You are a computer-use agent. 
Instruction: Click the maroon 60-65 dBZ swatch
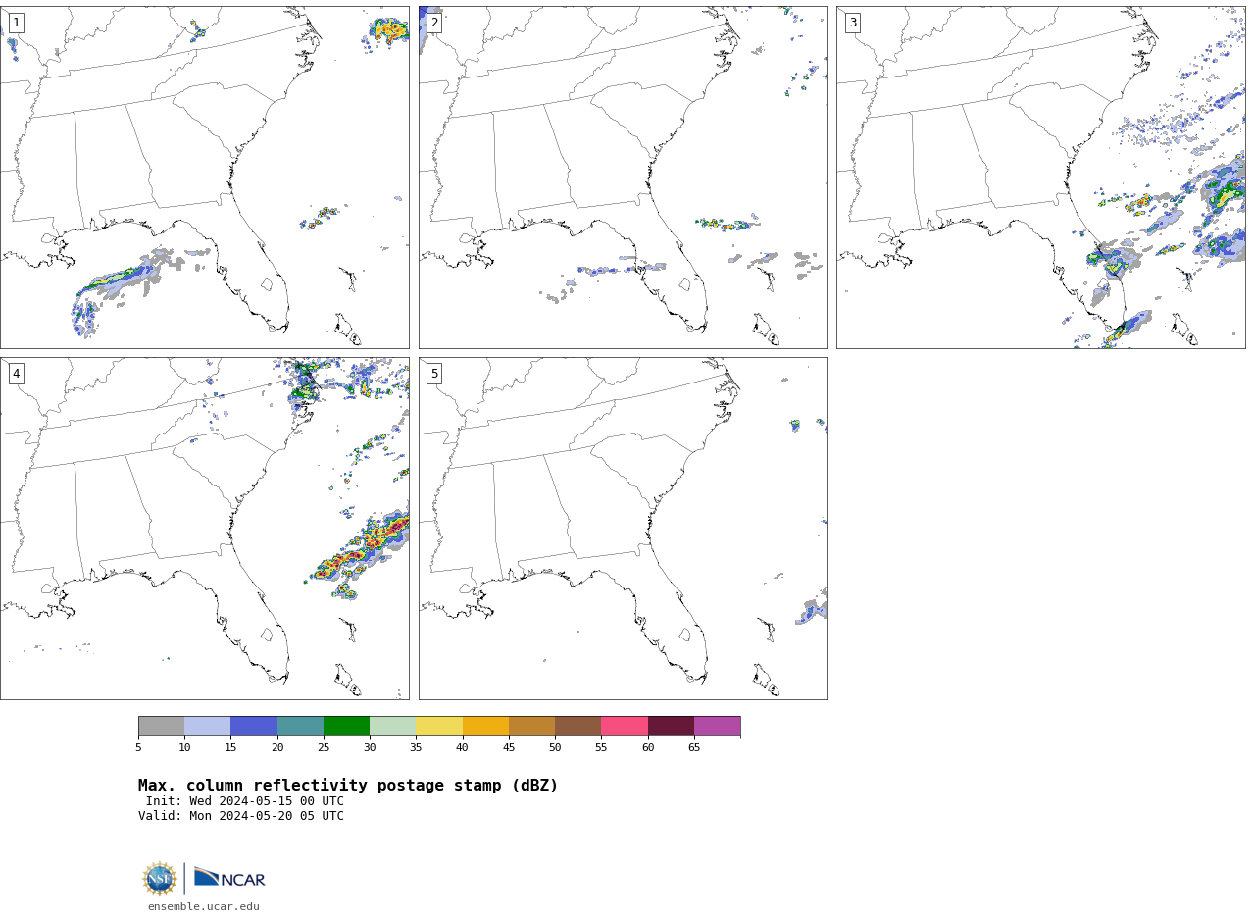(671, 726)
